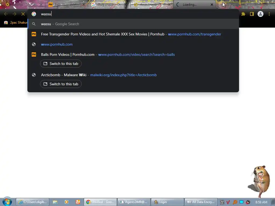Click the Google icon in the address bar
Viewport: 275px width, 206px height.
click(x=34, y=14)
